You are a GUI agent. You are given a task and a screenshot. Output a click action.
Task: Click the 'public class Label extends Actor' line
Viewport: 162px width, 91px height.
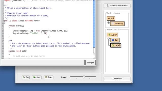[22, 21]
